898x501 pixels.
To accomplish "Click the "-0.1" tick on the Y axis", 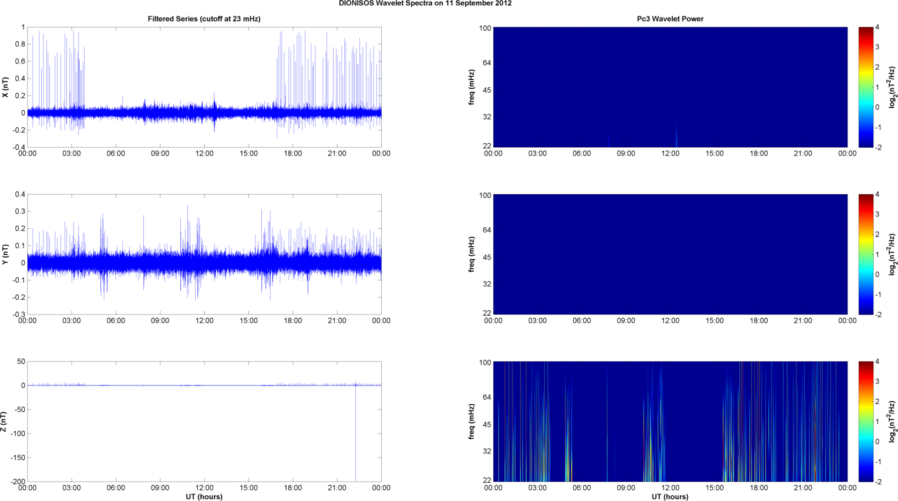I will [x=19, y=280].
